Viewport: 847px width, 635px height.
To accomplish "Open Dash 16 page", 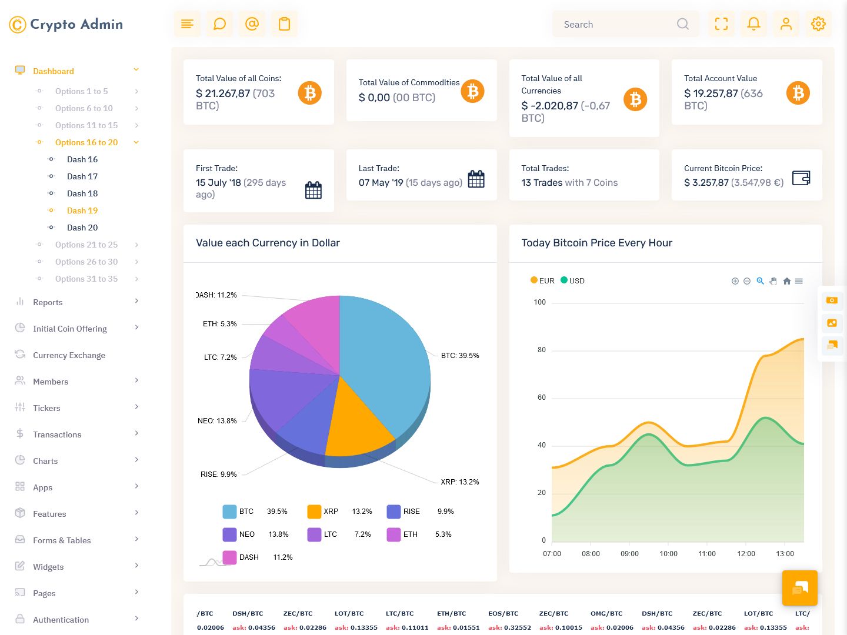I will 82,159.
